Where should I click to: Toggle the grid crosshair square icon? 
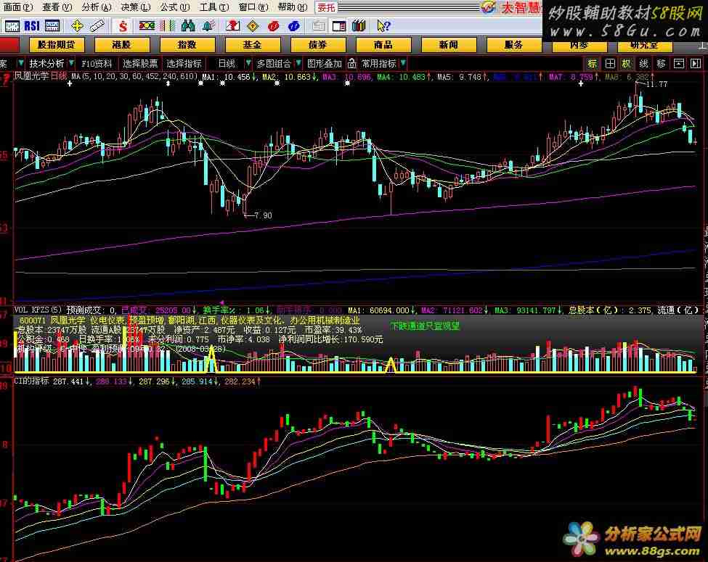pos(609,64)
